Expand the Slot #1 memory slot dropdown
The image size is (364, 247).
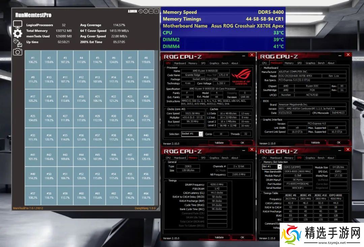coord(272,167)
